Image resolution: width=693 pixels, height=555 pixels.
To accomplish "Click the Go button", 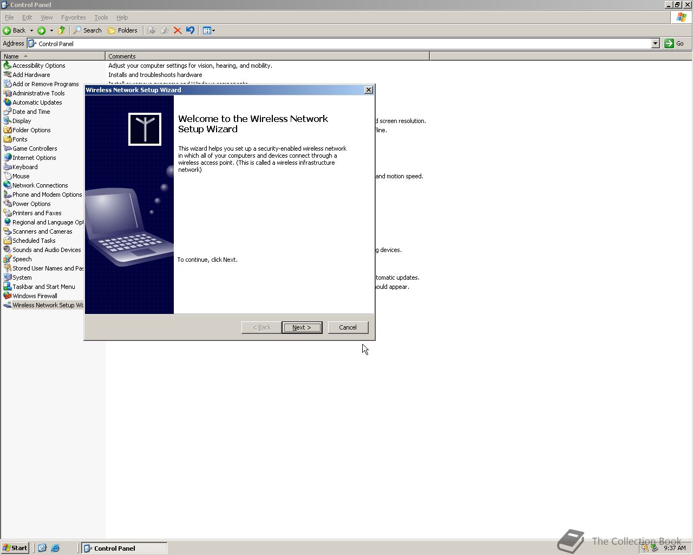I will point(675,43).
